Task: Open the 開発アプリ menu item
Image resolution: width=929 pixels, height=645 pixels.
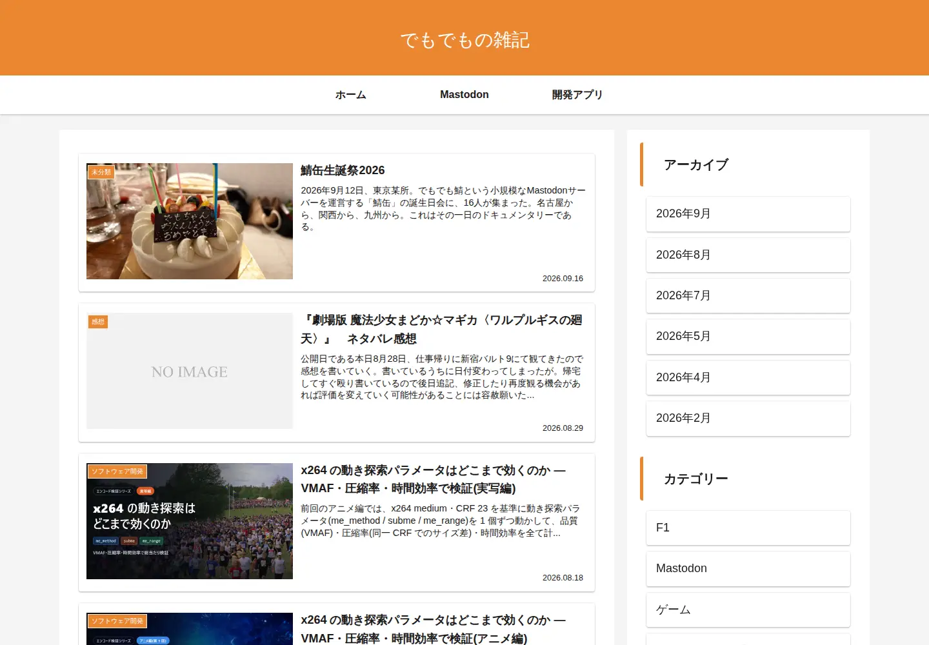Action: (x=577, y=95)
